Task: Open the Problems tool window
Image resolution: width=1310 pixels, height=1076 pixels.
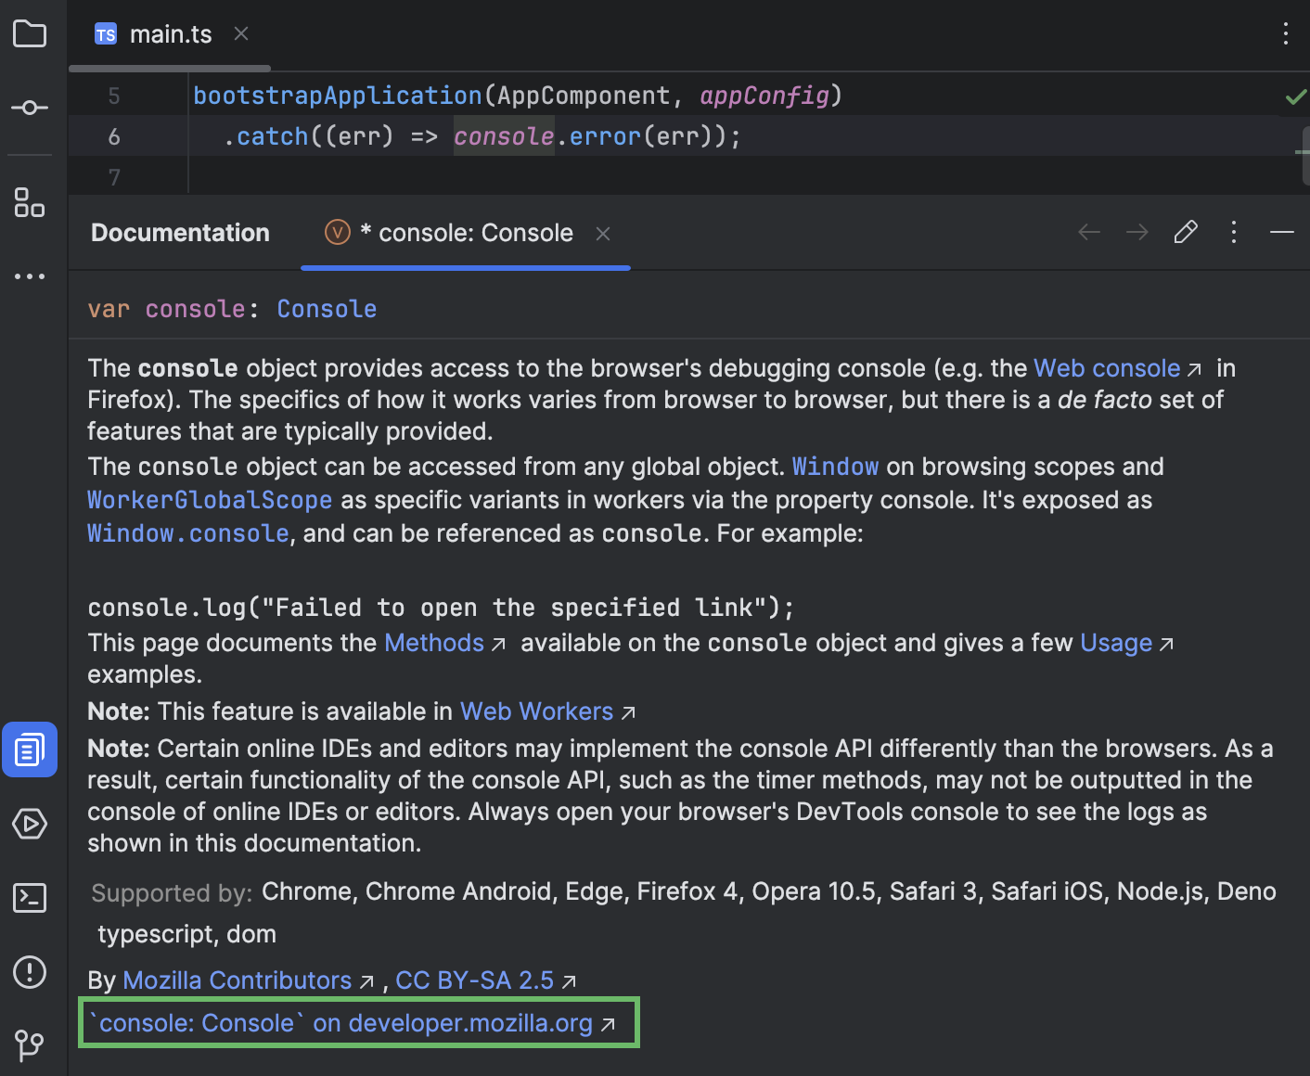Action: click(x=29, y=972)
